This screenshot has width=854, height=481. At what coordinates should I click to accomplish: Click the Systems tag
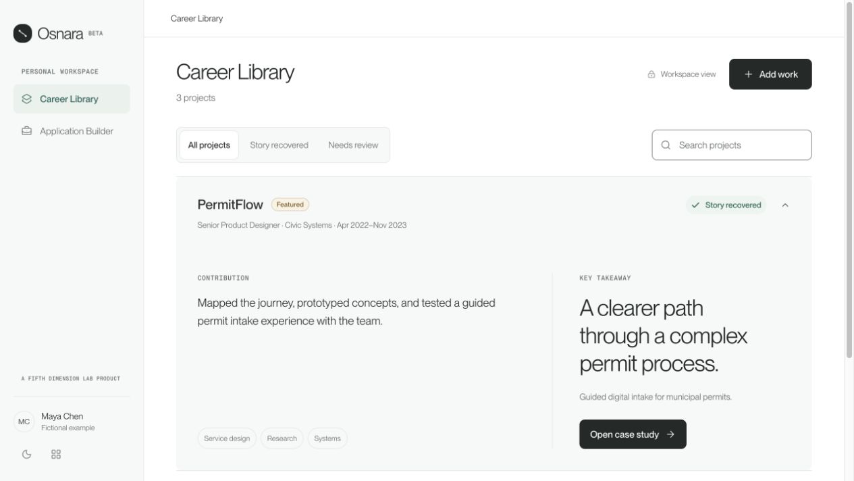pos(327,438)
